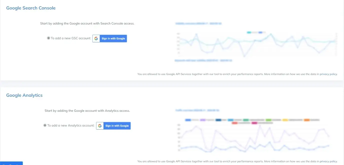Toggle the purple series in the Analytics chart legend
344x165 pixels.
pos(202,120)
